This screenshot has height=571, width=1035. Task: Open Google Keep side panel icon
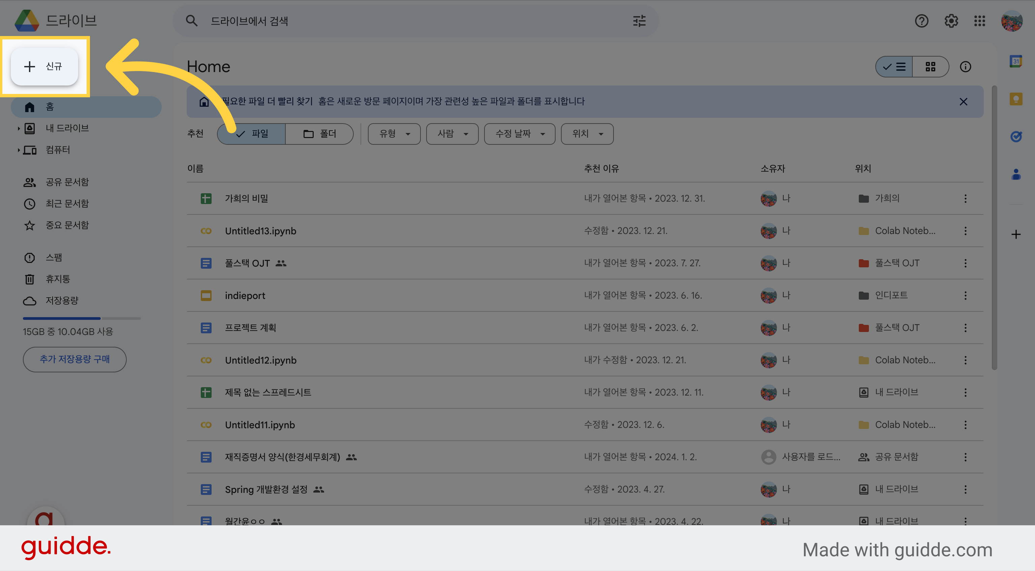pos(1016,99)
